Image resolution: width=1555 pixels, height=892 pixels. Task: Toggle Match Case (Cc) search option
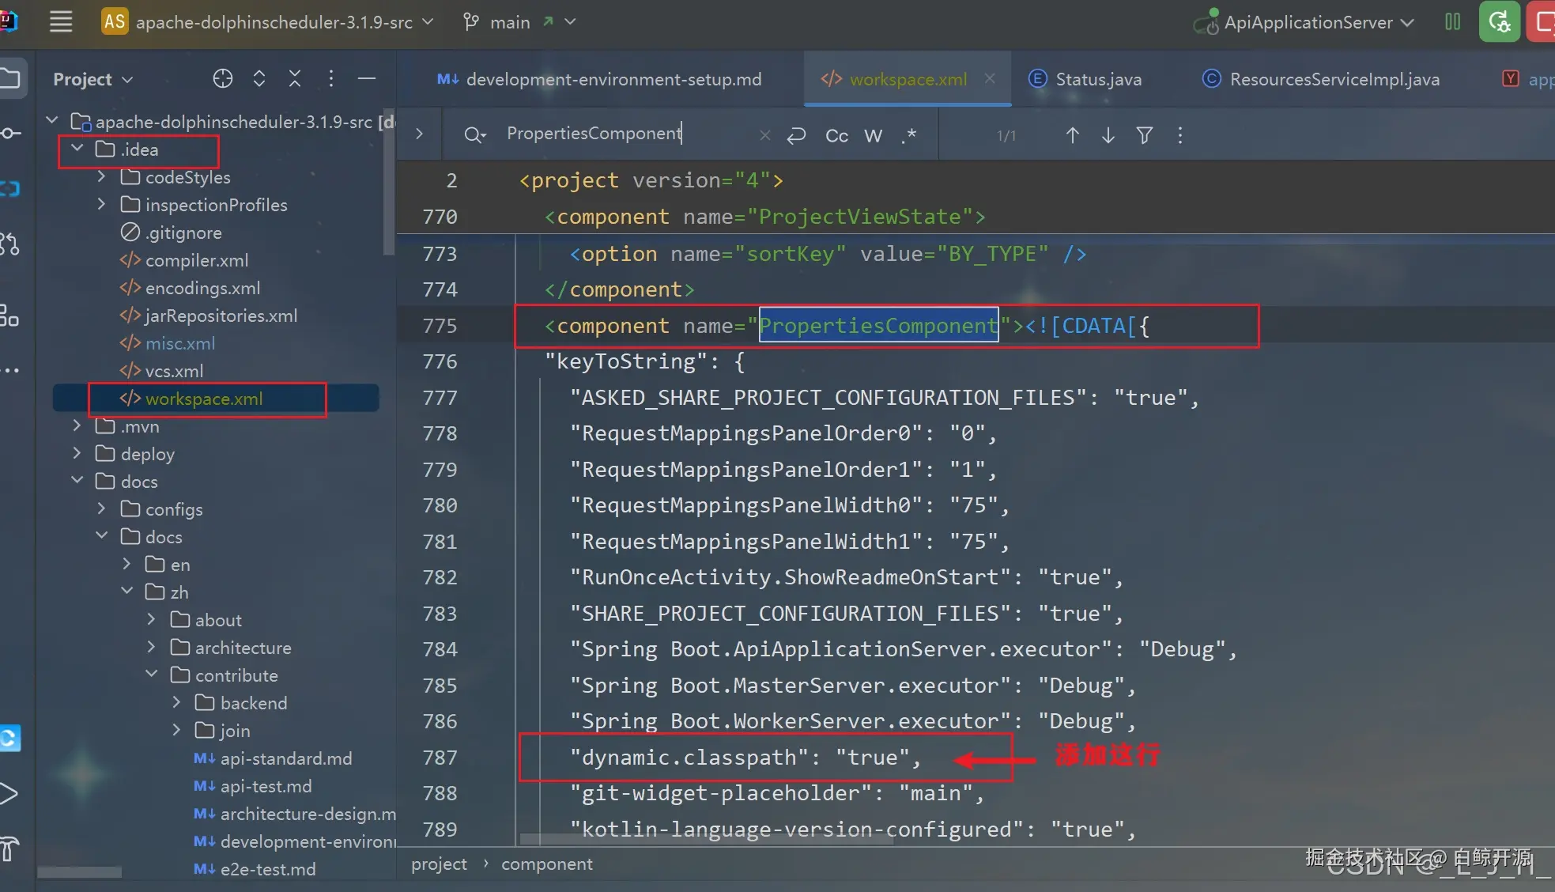[836, 136]
